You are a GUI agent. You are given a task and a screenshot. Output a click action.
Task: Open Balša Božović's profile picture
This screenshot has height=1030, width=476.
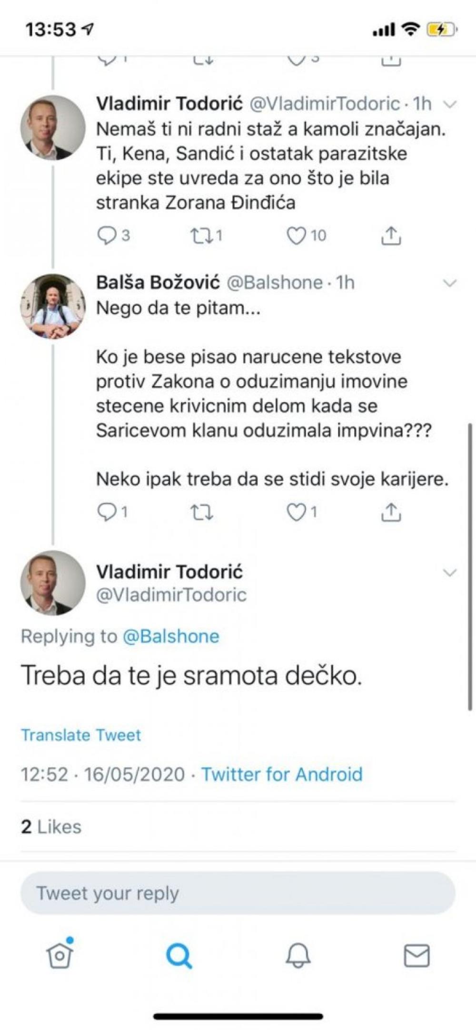click(x=53, y=307)
